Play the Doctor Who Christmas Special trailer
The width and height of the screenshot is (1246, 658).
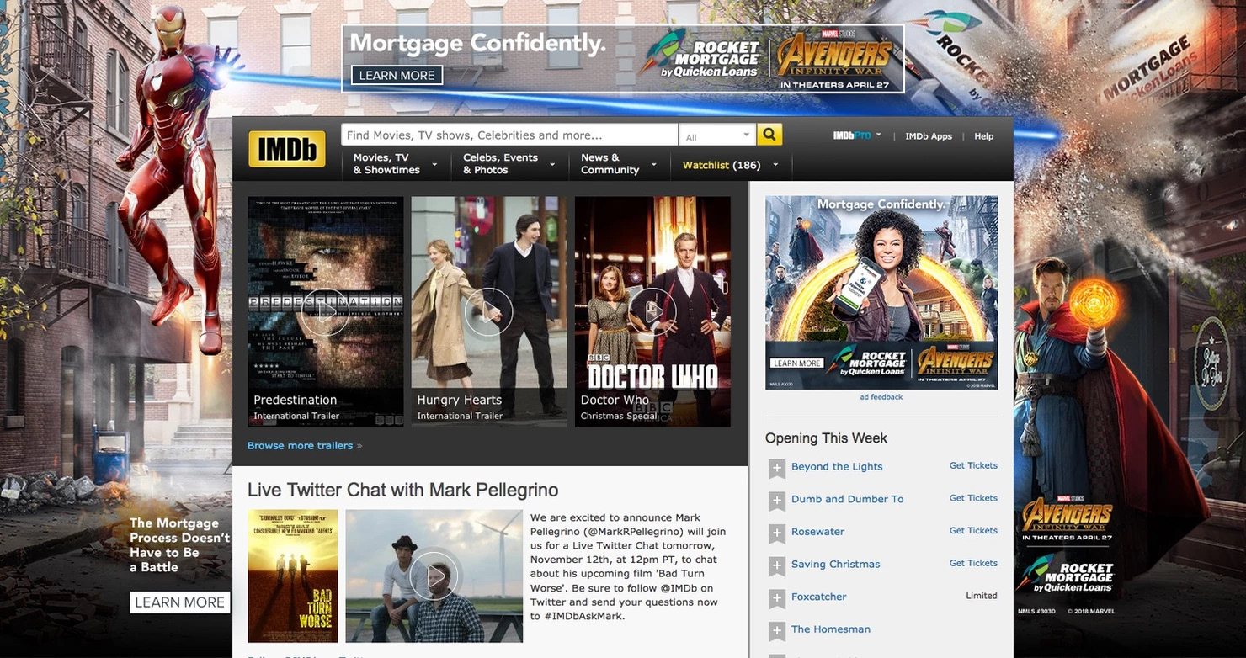(652, 312)
